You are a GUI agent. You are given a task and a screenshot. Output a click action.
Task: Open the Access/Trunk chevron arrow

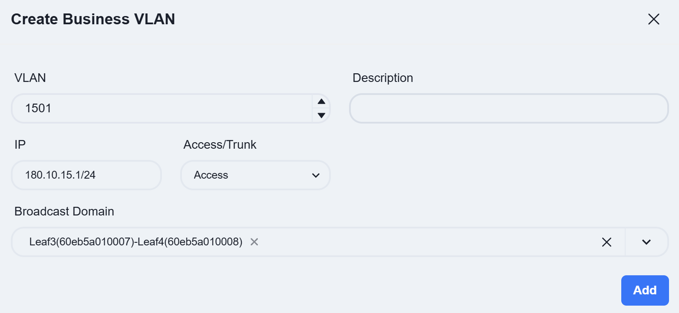click(316, 175)
